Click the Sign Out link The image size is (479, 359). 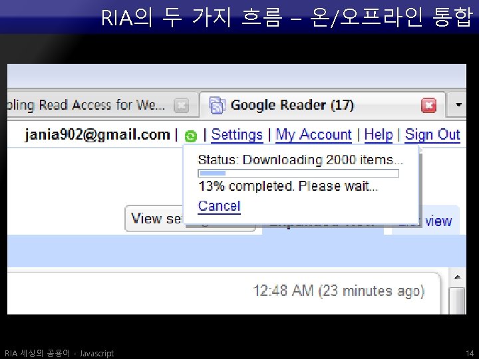pos(432,134)
